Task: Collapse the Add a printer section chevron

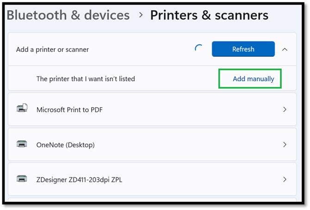Action: (x=285, y=49)
